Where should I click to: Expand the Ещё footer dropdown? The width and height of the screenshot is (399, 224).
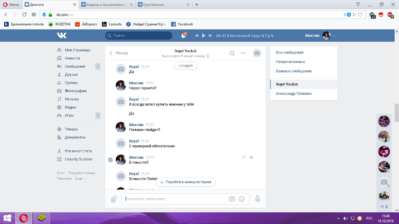pyautogui.click(x=80, y=179)
